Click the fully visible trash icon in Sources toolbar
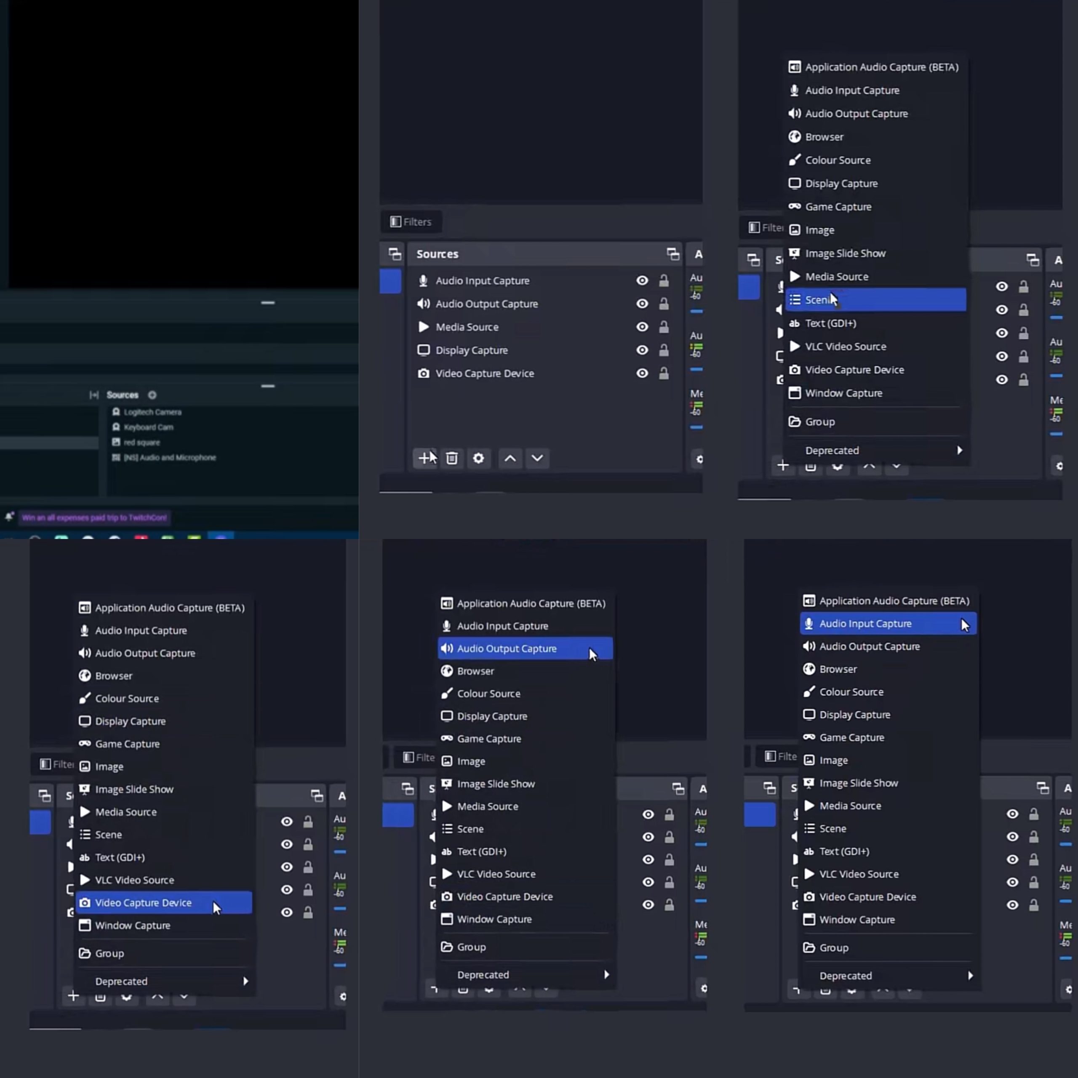1078x1078 pixels. click(452, 458)
